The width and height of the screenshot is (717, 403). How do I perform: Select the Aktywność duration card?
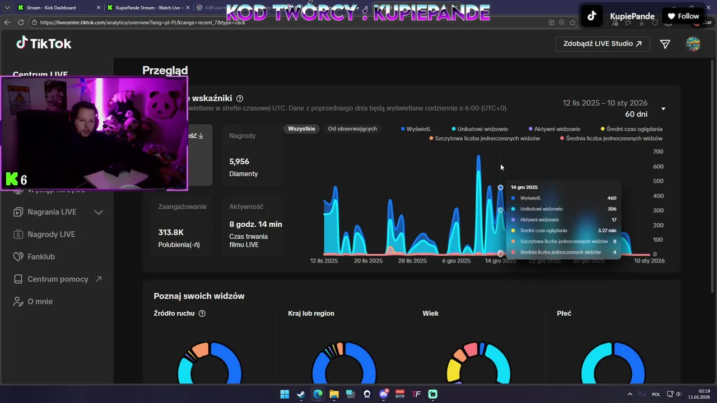tap(252, 226)
